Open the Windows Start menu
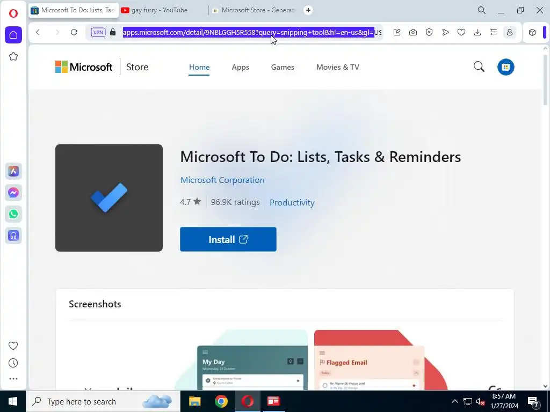Image resolution: width=550 pixels, height=412 pixels. tap(13, 401)
